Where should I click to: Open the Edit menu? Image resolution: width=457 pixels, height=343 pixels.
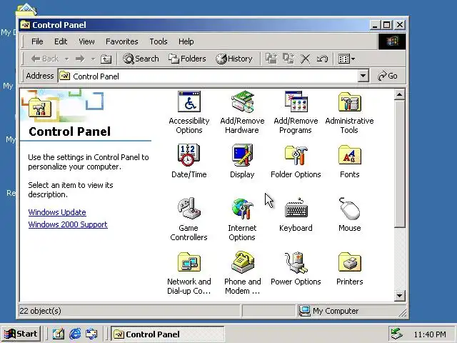(61, 41)
